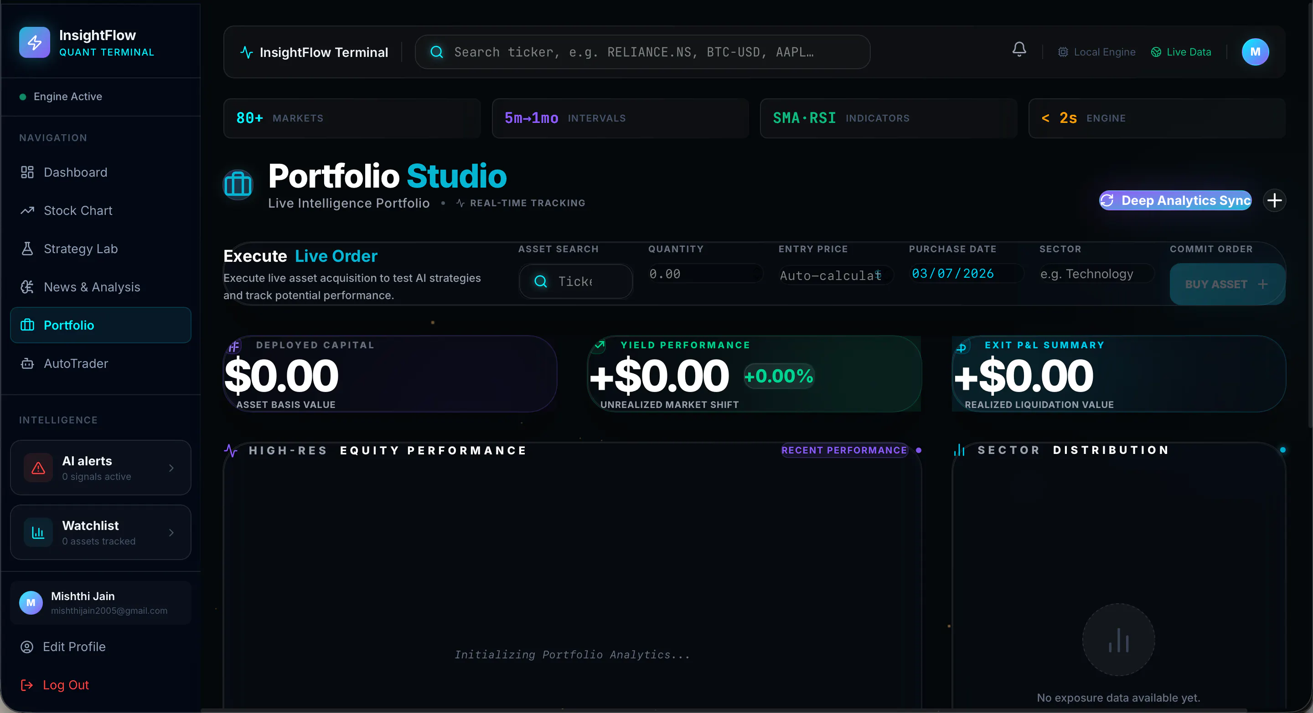The height and width of the screenshot is (713, 1313).
Task: Click the Log Out arrow icon
Action: (x=26, y=685)
